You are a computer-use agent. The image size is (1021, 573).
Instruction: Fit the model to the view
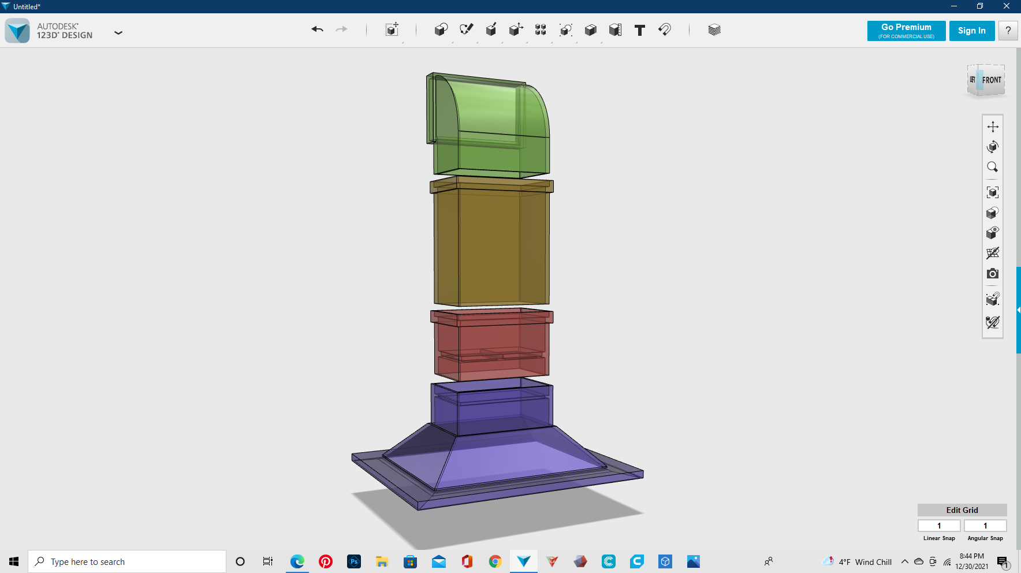pos(993,192)
